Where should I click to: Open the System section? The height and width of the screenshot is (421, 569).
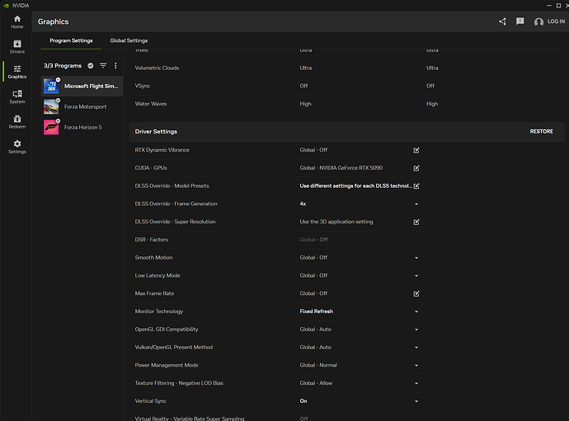17,97
